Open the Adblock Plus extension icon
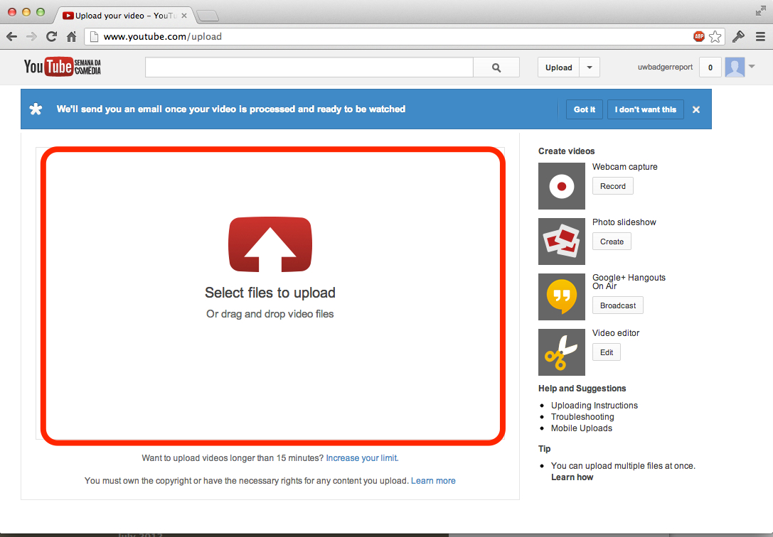 [x=698, y=36]
